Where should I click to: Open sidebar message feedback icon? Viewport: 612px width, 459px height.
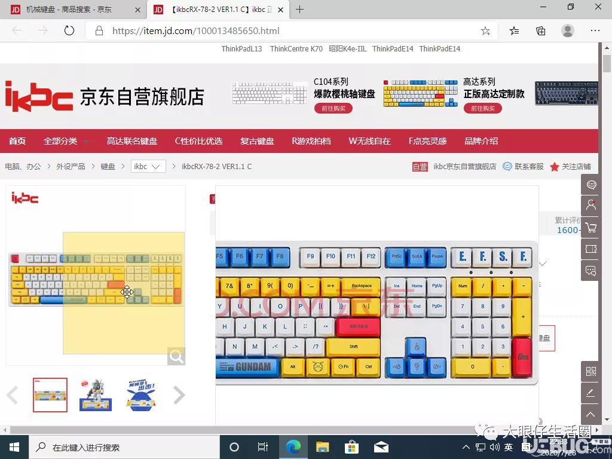pos(591,271)
